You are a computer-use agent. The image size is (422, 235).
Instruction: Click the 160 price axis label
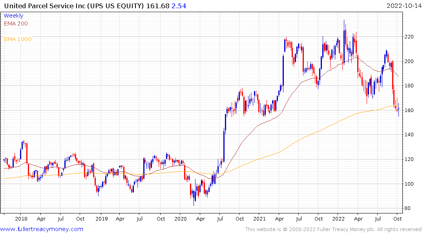click(409, 110)
